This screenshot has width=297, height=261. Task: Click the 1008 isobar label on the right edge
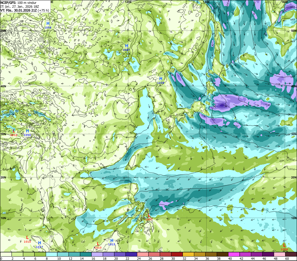point(292,115)
